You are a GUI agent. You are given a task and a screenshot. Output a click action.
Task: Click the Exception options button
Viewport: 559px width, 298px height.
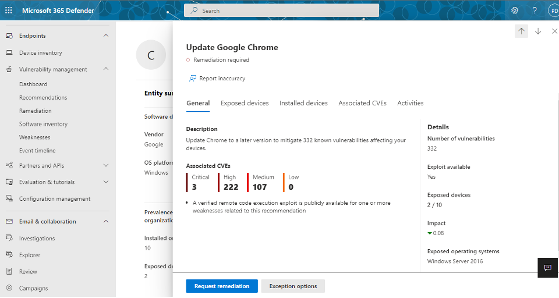click(293, 286)
